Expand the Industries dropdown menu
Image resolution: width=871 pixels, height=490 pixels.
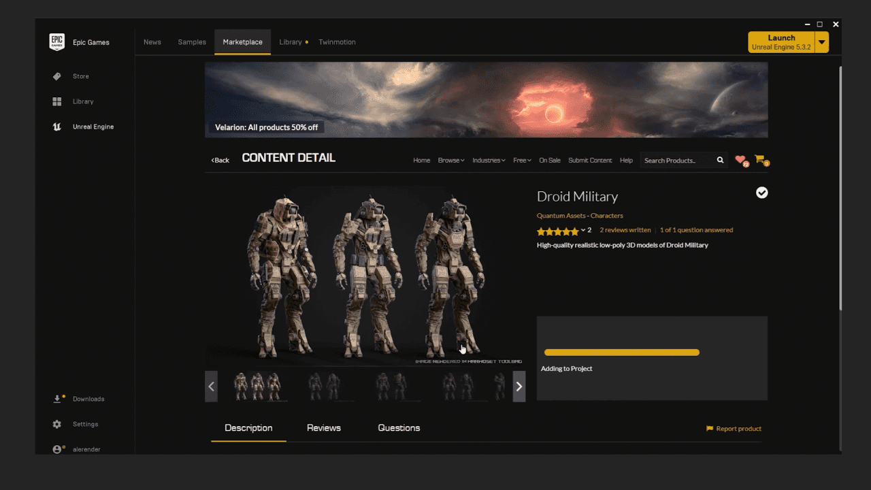click(489, 161)
